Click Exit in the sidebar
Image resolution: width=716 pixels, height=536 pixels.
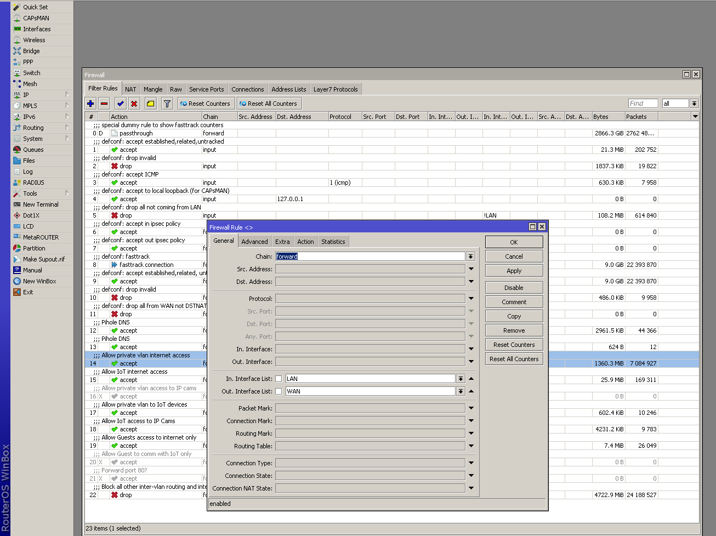coord(28,292)
